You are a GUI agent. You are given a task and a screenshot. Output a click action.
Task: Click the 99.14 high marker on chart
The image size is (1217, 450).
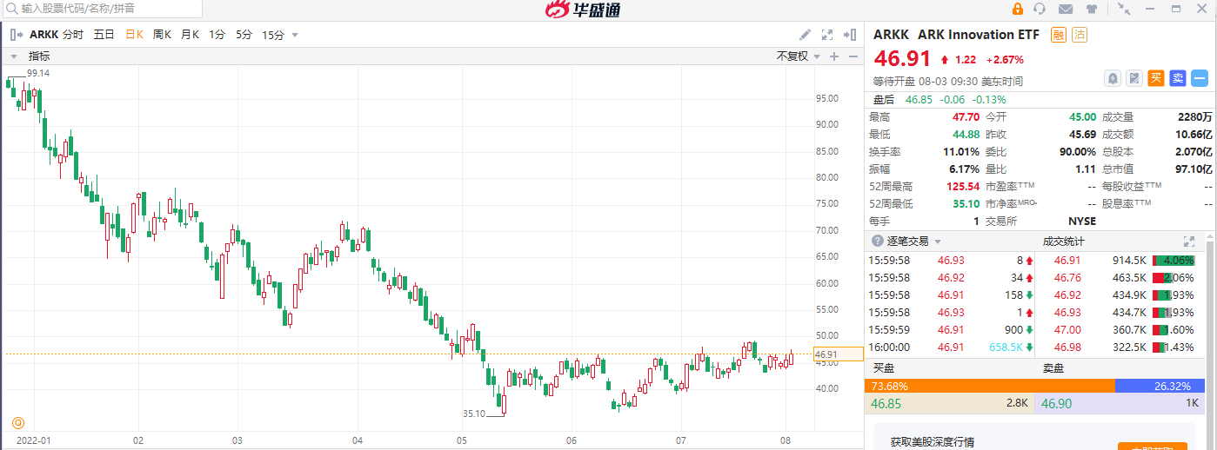tap(37, 73)
